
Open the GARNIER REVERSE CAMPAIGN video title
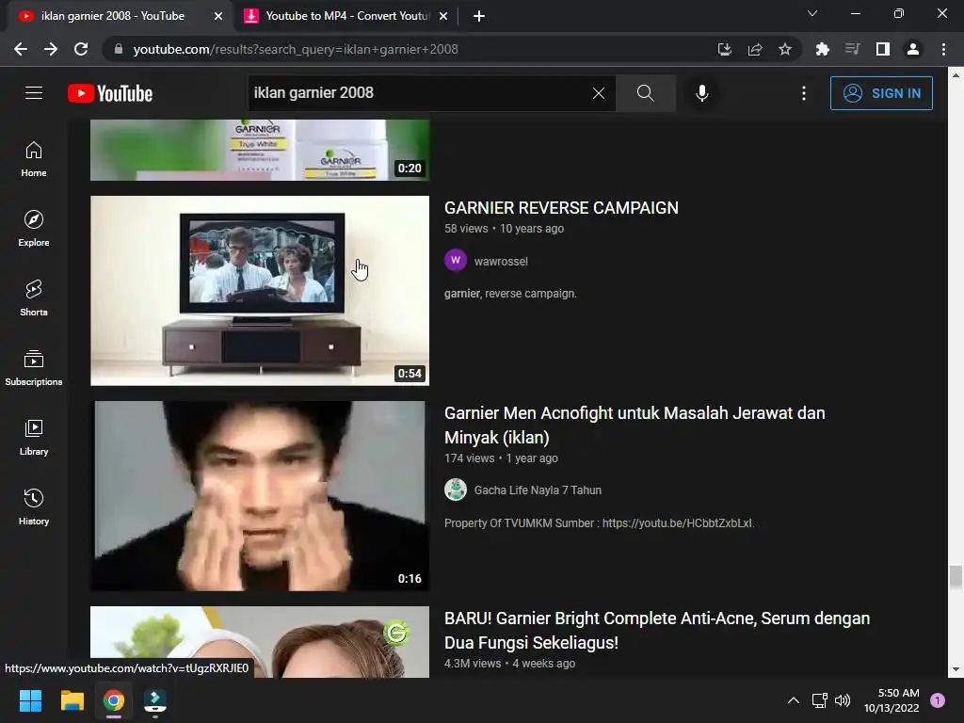coord(561,208)
